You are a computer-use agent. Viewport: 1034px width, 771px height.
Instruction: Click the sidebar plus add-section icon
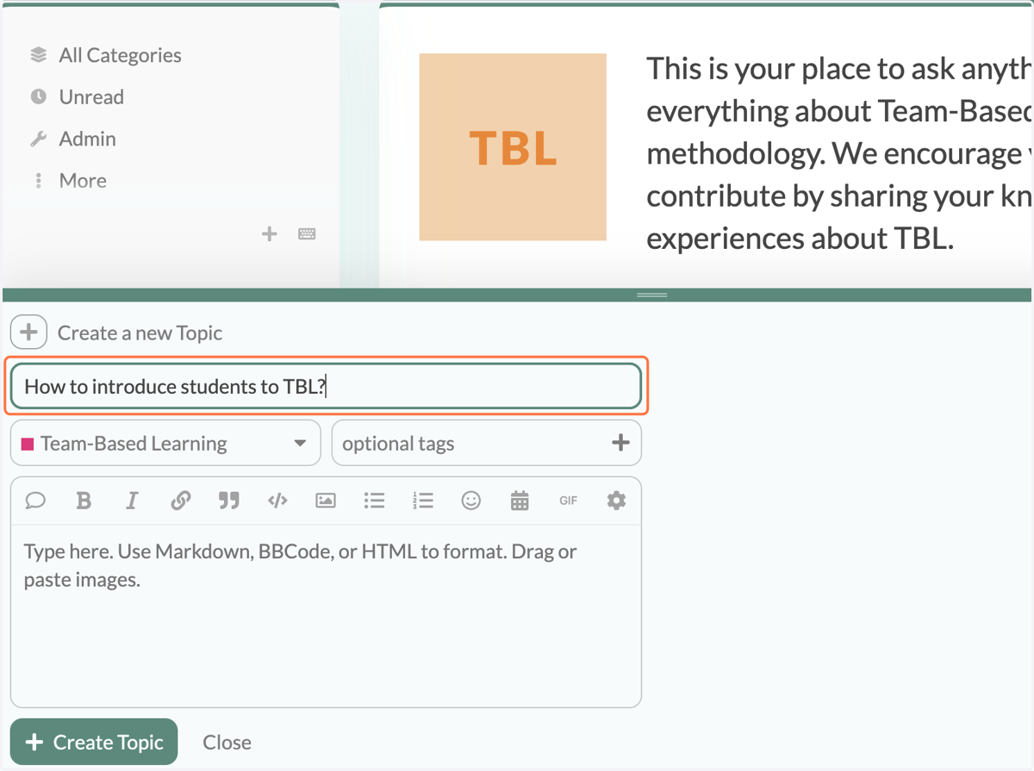tap(270, 233)
